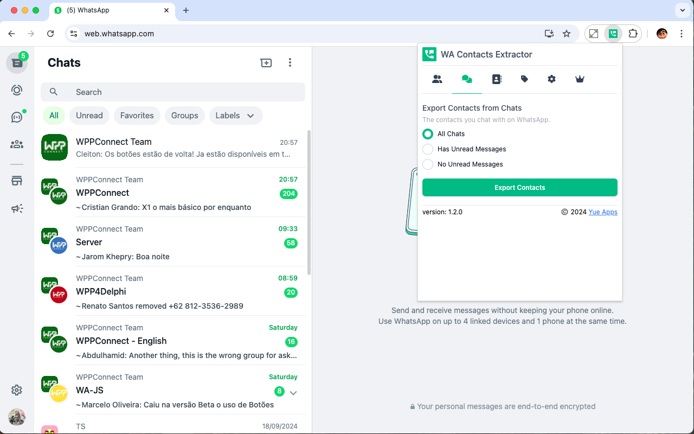Open the WPP4Delphi group chat
This screenshot has height=434, width=694.
[x=173, y=291]
